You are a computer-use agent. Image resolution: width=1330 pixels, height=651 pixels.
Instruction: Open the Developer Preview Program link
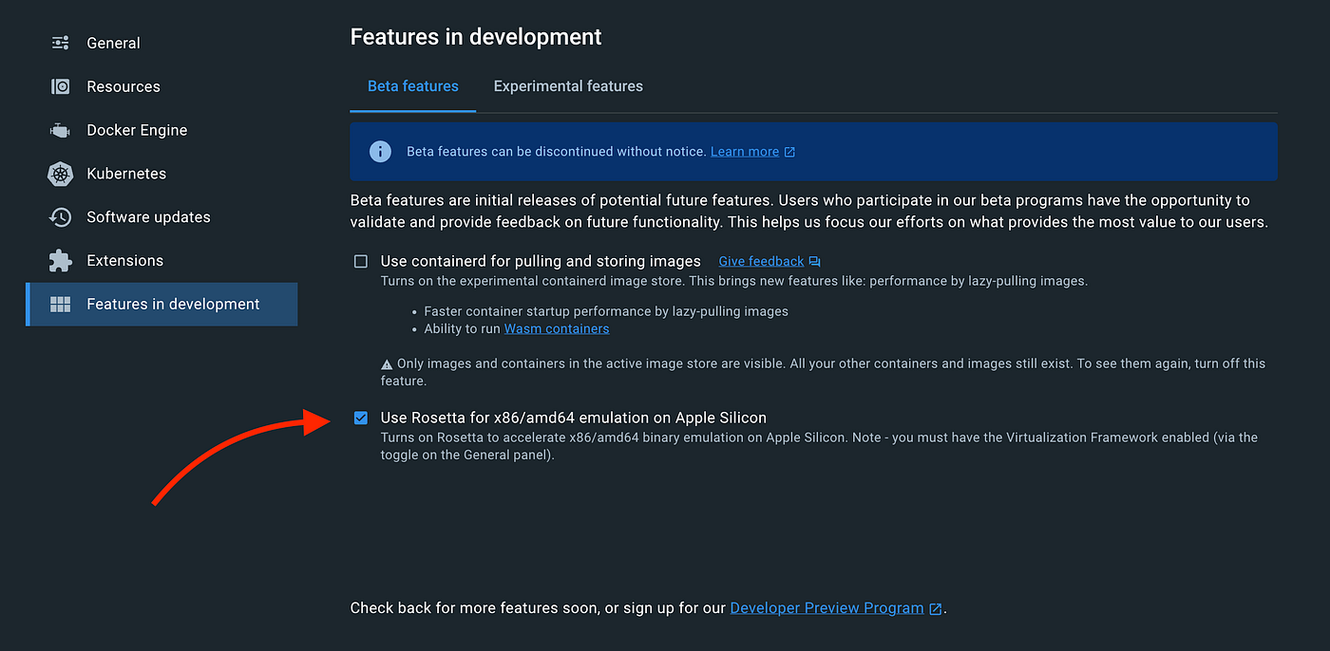click(826, 608)
